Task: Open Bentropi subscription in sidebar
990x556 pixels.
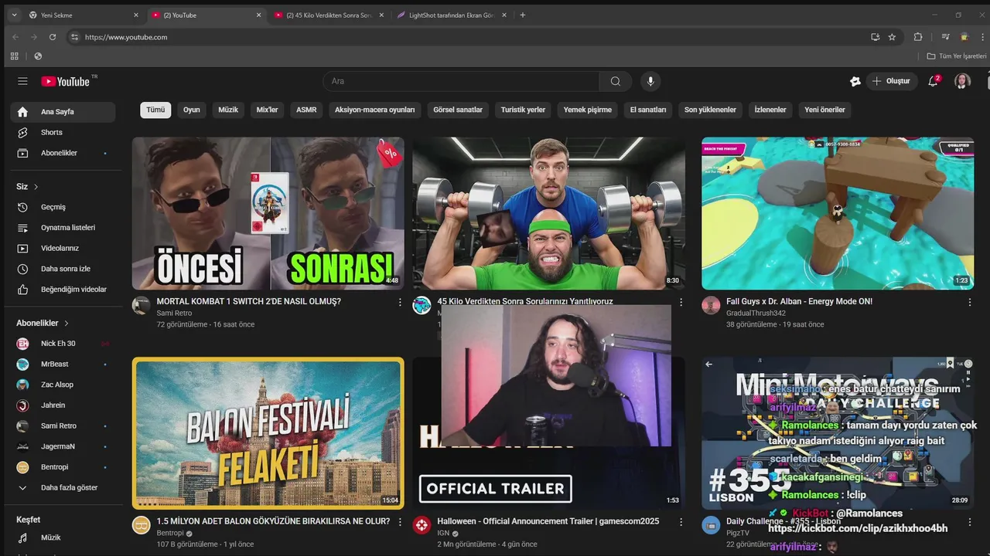Action: pos(63,467)
